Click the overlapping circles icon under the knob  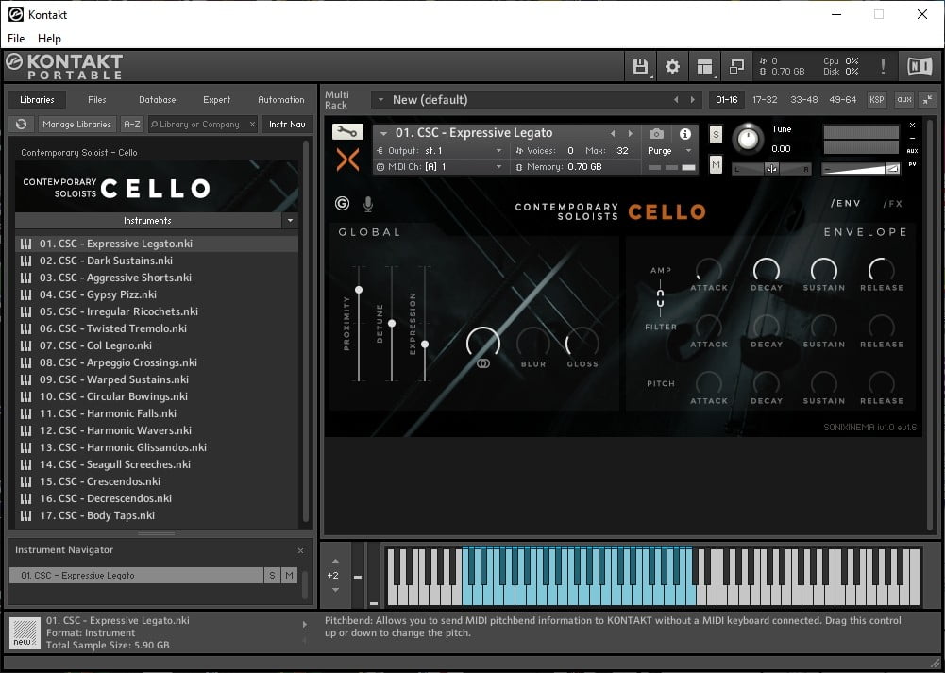pyautogui.click(x=483, y=363)
